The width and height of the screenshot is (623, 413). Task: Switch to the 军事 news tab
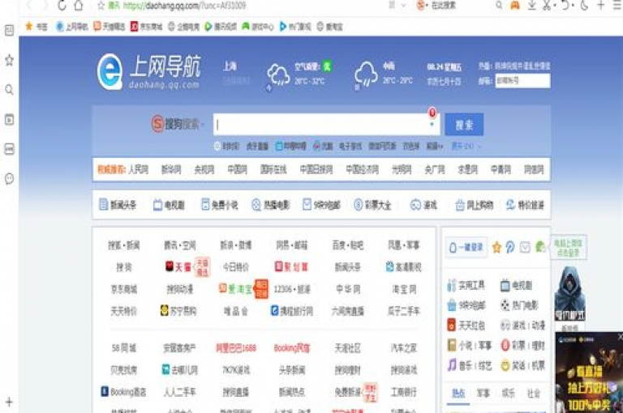pos(483,394)
